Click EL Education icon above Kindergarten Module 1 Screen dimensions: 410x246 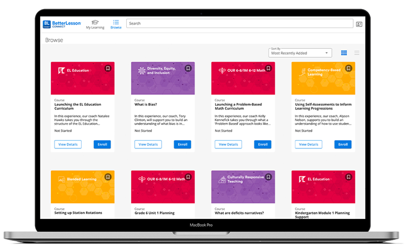pyautogui.click(x=302, y=179)
